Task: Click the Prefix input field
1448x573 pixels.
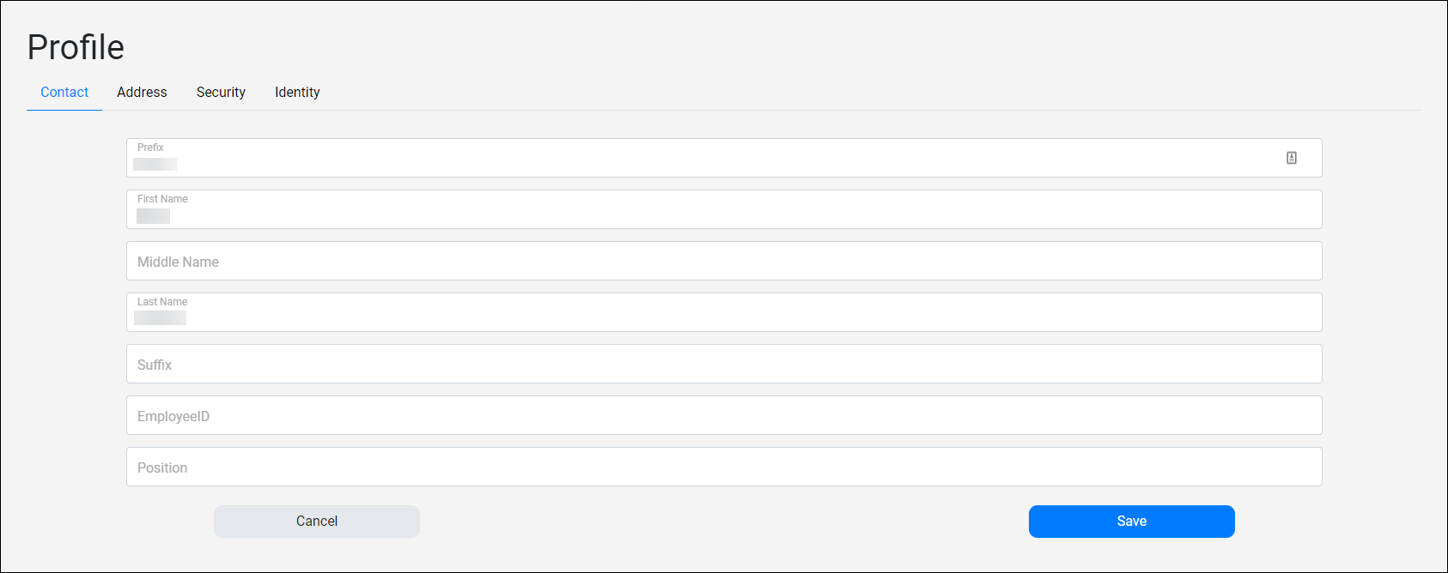Action: 724,158
